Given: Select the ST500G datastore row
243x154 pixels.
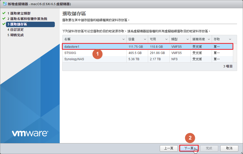Looking at the screenshot, I should (x=148, y=53).
